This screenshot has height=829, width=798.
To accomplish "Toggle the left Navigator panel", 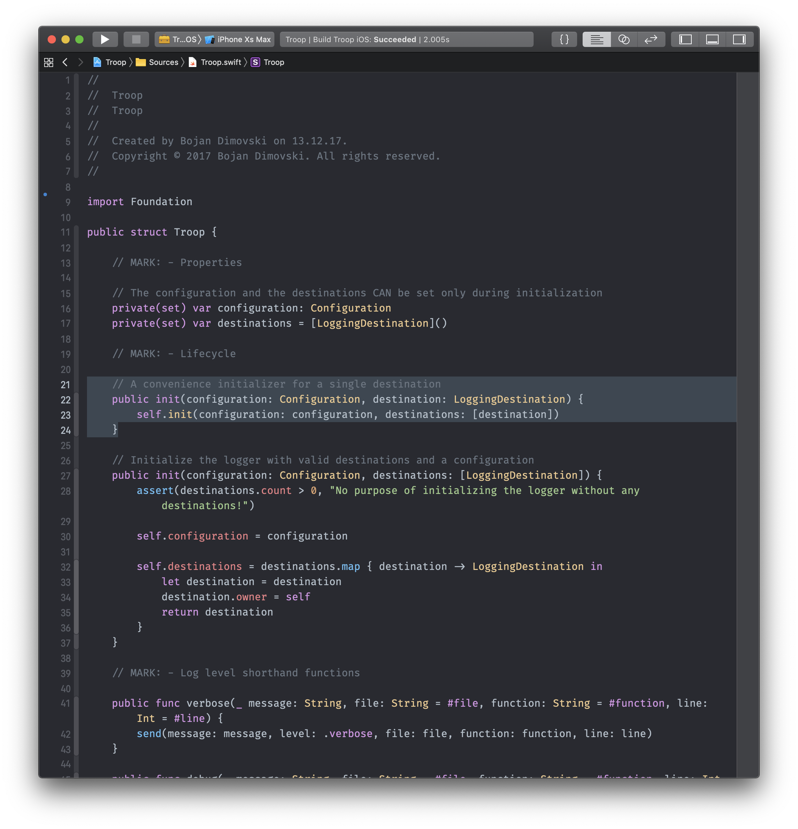I will (685, 39).
